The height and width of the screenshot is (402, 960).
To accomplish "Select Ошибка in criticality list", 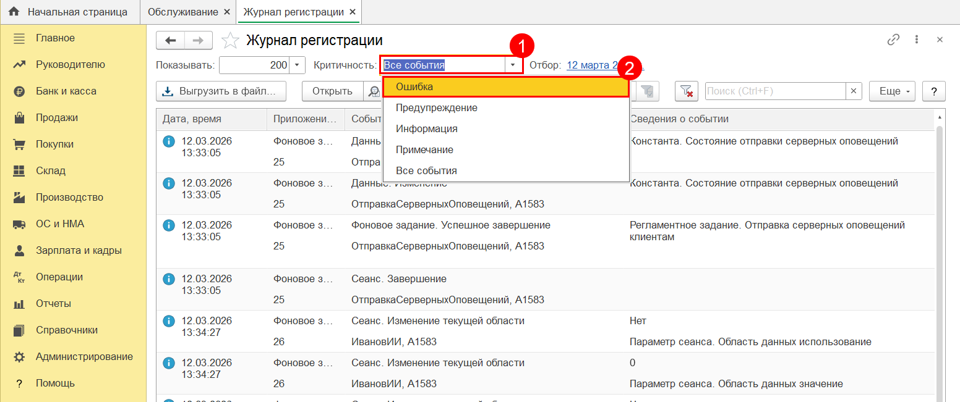I will tap(505, 87).
